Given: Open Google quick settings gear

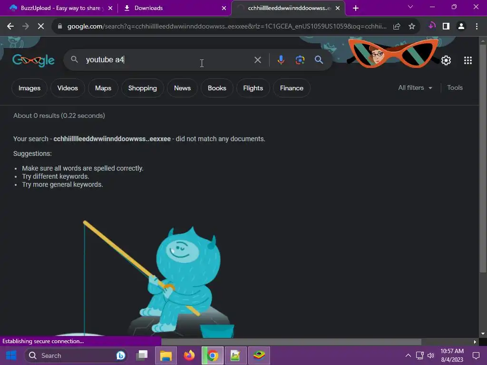Looking at the screenshot, I should point(446,60).
